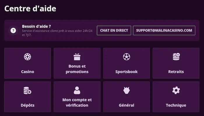Open the Bonus et promotions label
Screen dimensions: 204x116
coord(77,69)
